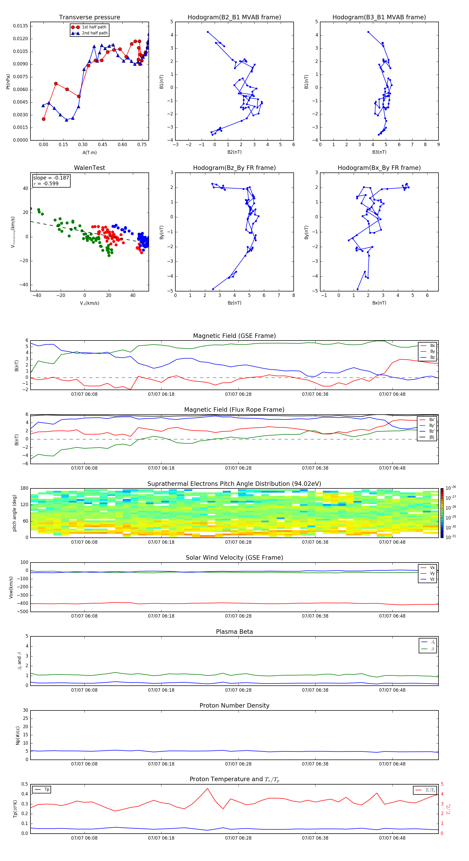469x861 pixels.
Task: Click the "Tp" legend entry
Action: click(42, 790)
